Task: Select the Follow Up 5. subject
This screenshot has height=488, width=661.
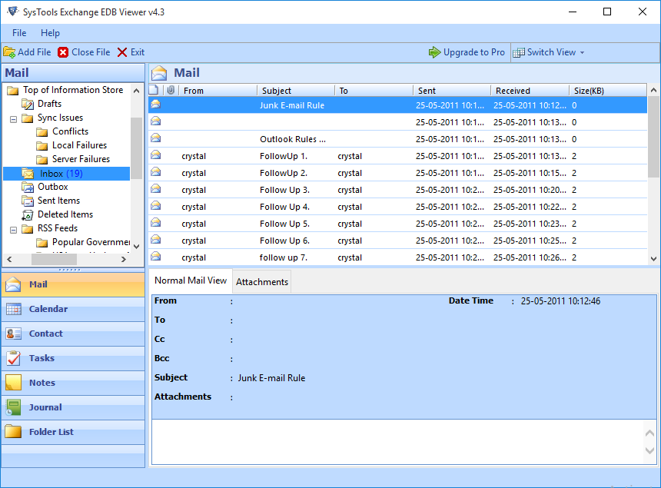Action: tap(284, 224)
